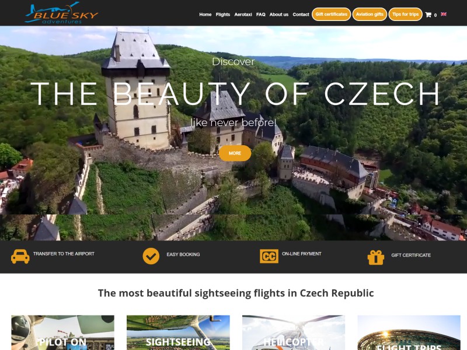467x350 pixels.
Task: Click the easy booking checkmark icon
Action: point(151,256)
